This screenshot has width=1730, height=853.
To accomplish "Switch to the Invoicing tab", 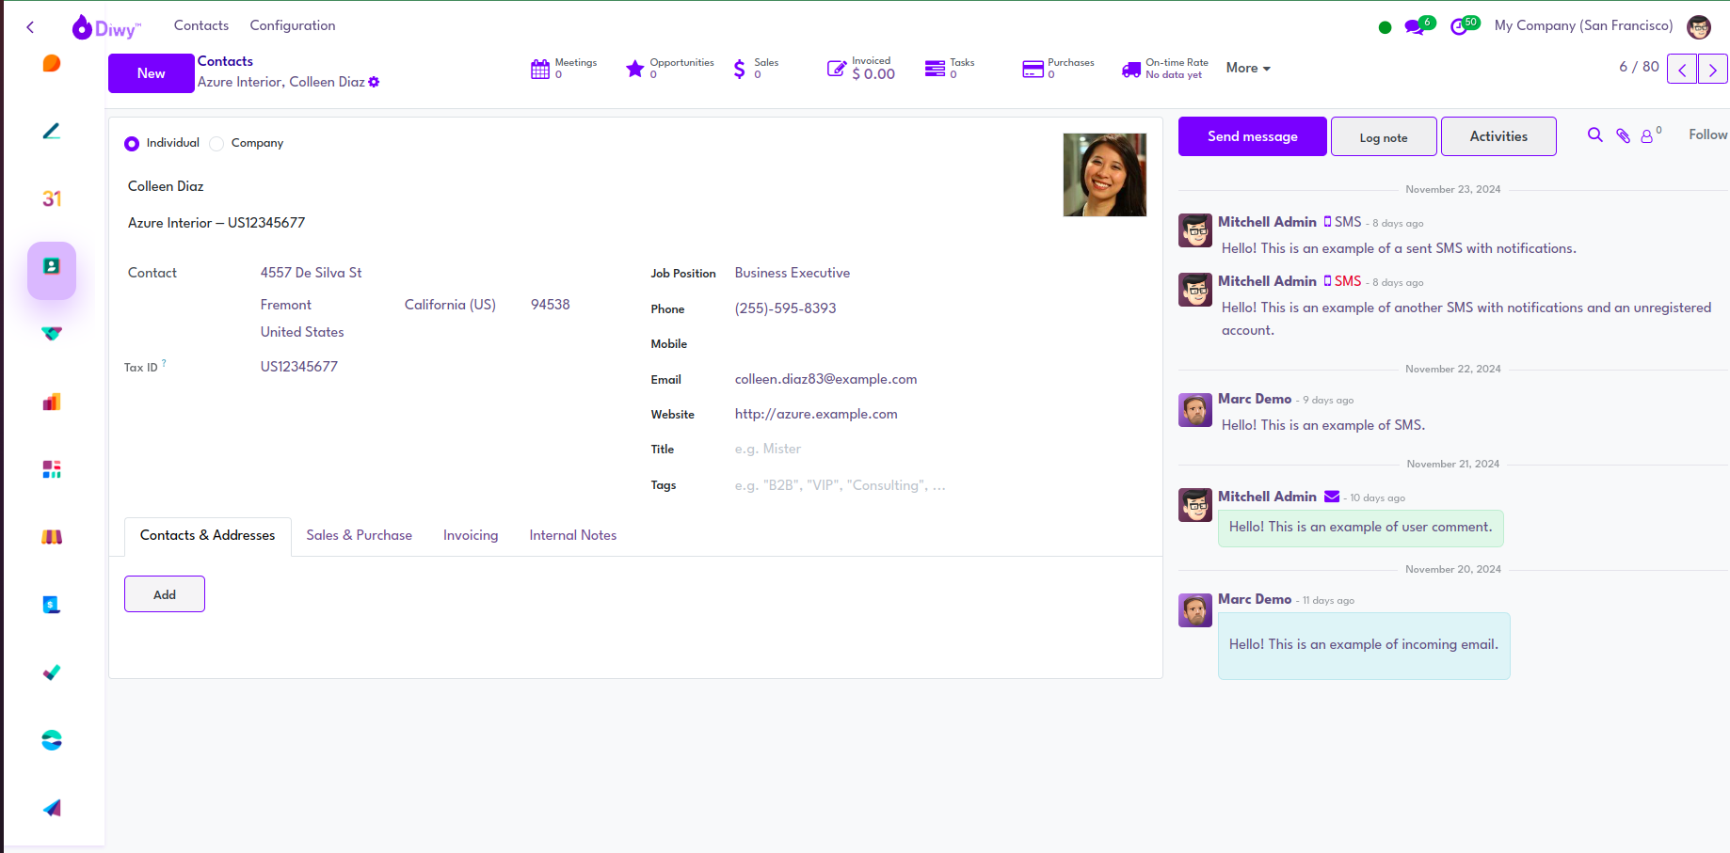I will tap(471, 536).
